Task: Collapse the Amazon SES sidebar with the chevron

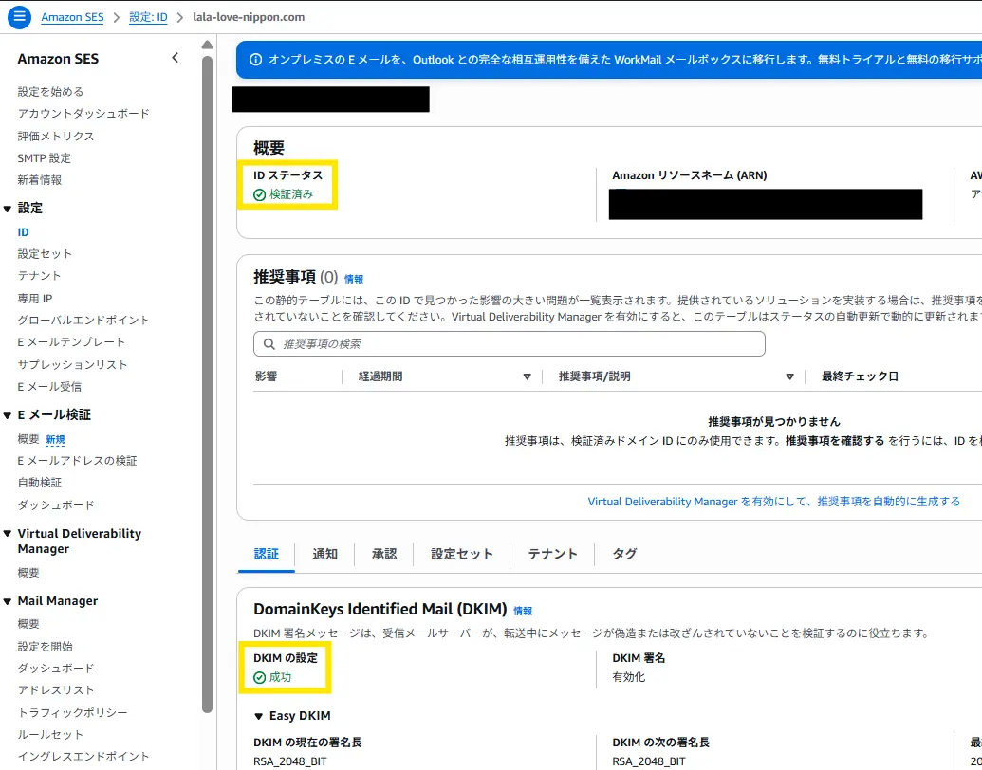Action: tap(175, 58)
